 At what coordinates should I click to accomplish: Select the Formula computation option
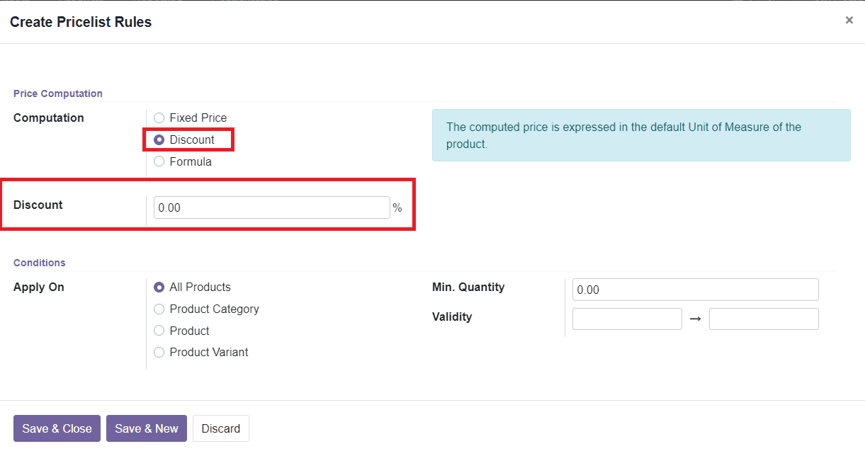[159, 162]
